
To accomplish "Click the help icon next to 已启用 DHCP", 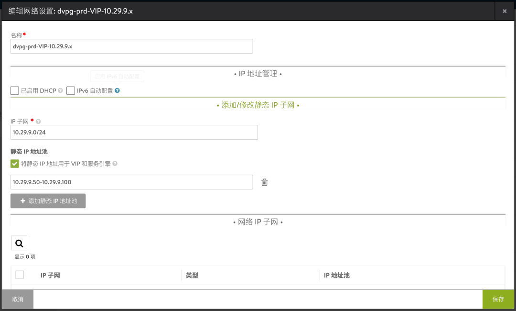I will pos(61,90).
